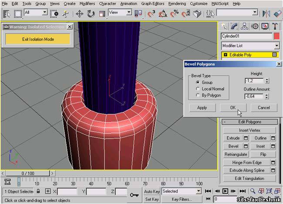This screenshot has width=283, height=204.
Task: Expand the Editable Poly plus icon
Action: 226,54
